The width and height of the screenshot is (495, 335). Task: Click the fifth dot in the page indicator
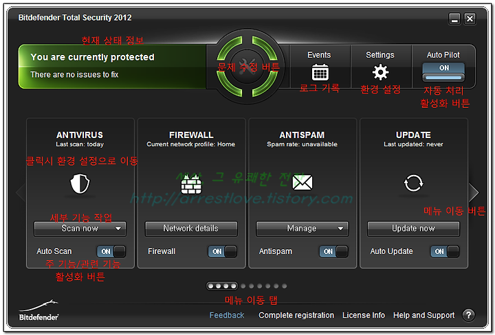(x=243, y=286)
